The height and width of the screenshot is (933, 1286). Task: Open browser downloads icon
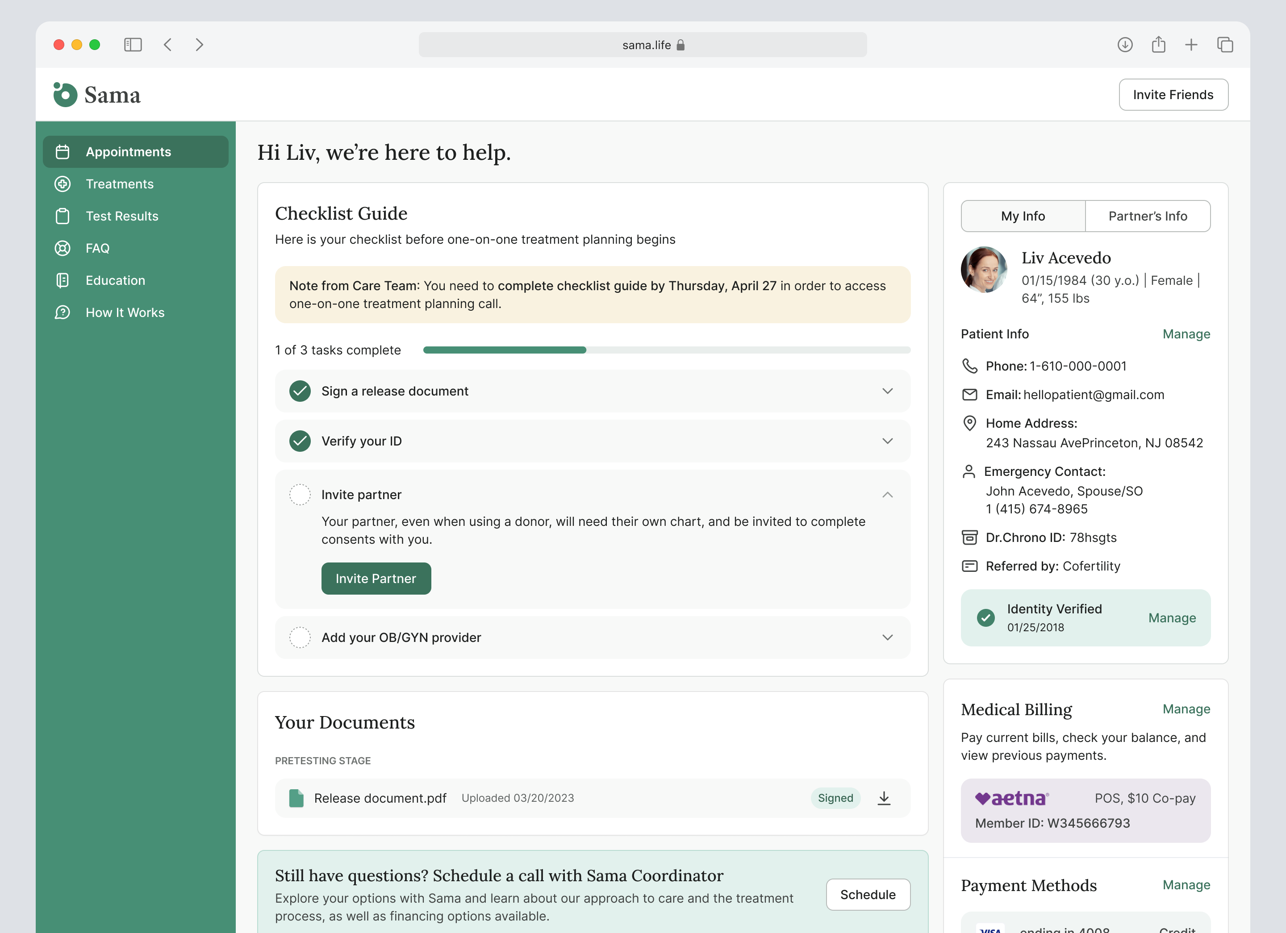[x=1125, y=45]
